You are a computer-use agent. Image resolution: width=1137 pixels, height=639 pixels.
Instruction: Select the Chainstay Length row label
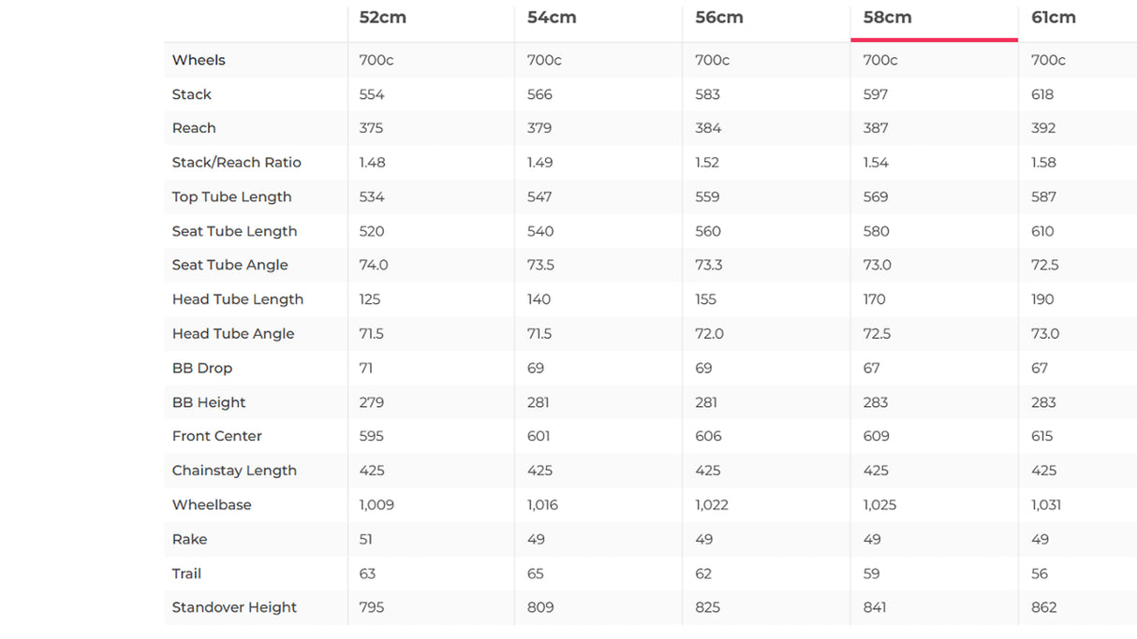[x=234, y=471]
